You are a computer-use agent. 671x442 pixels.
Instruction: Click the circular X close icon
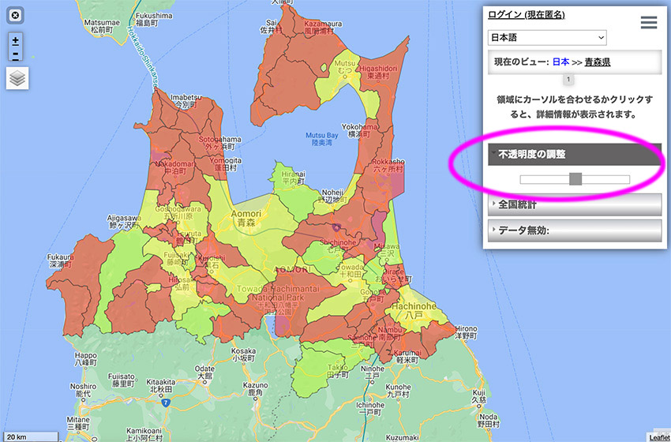coord(16,15)
